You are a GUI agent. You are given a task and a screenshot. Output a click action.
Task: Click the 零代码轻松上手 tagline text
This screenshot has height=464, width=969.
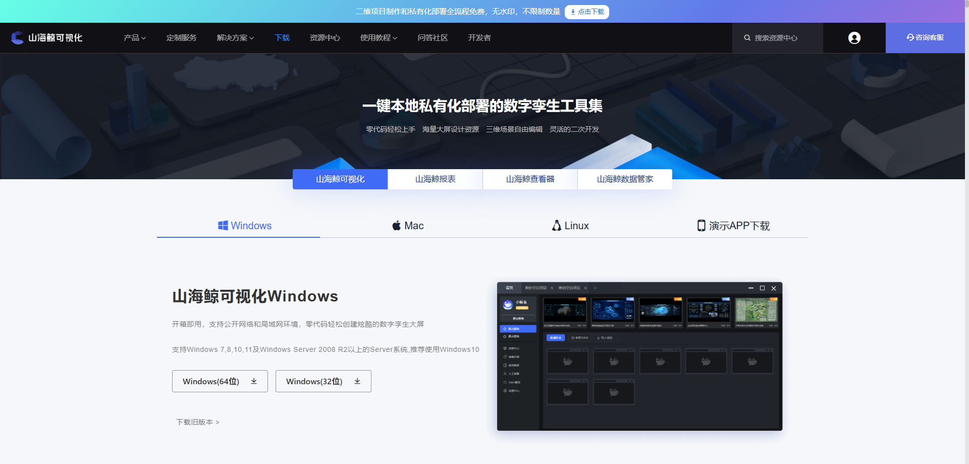click(x=391, y=129)
